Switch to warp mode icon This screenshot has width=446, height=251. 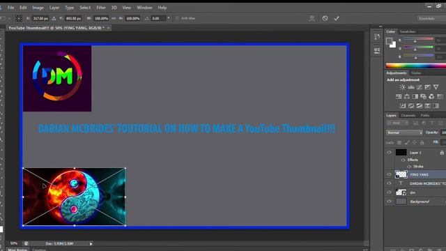312,19
